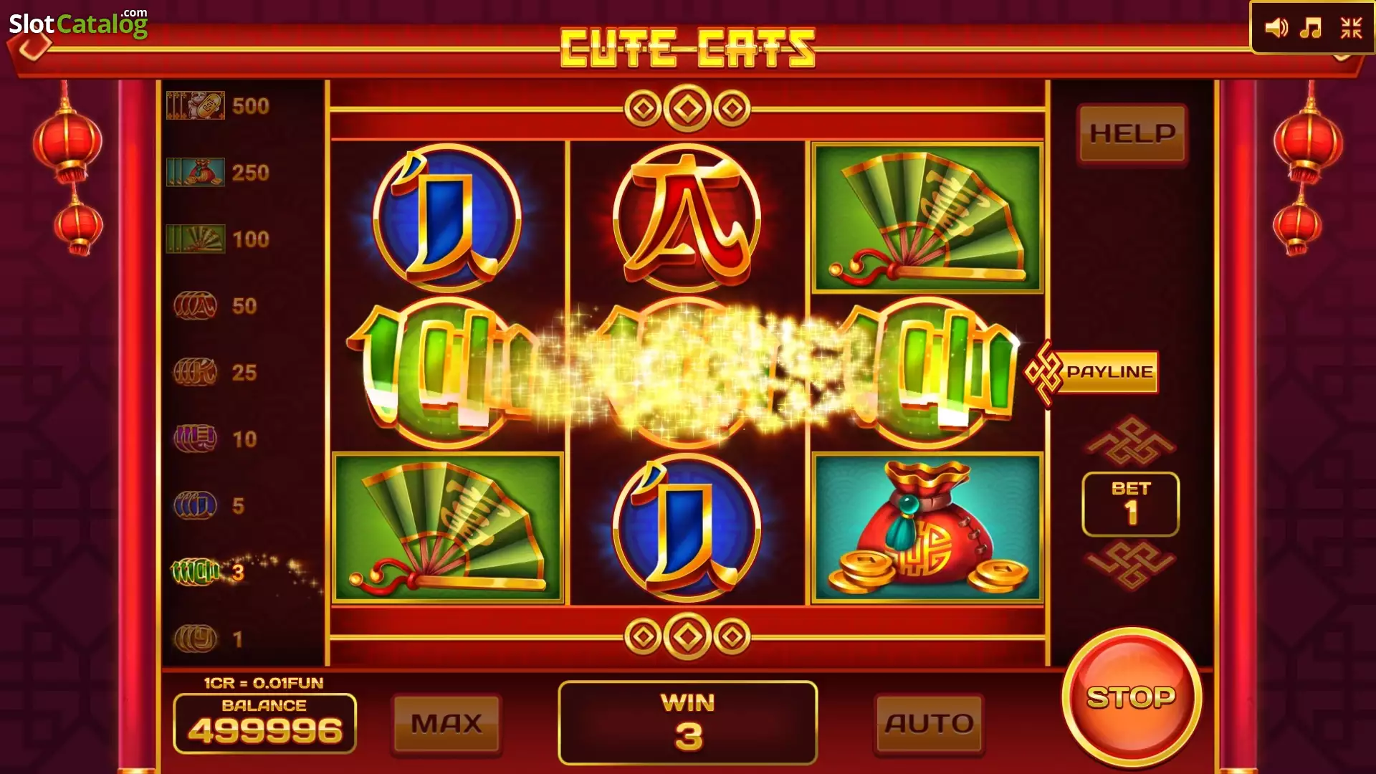Click the red STOP spin button
Screen dimensions: 1376x774
pyautogui.click(x=1131, y=697)
